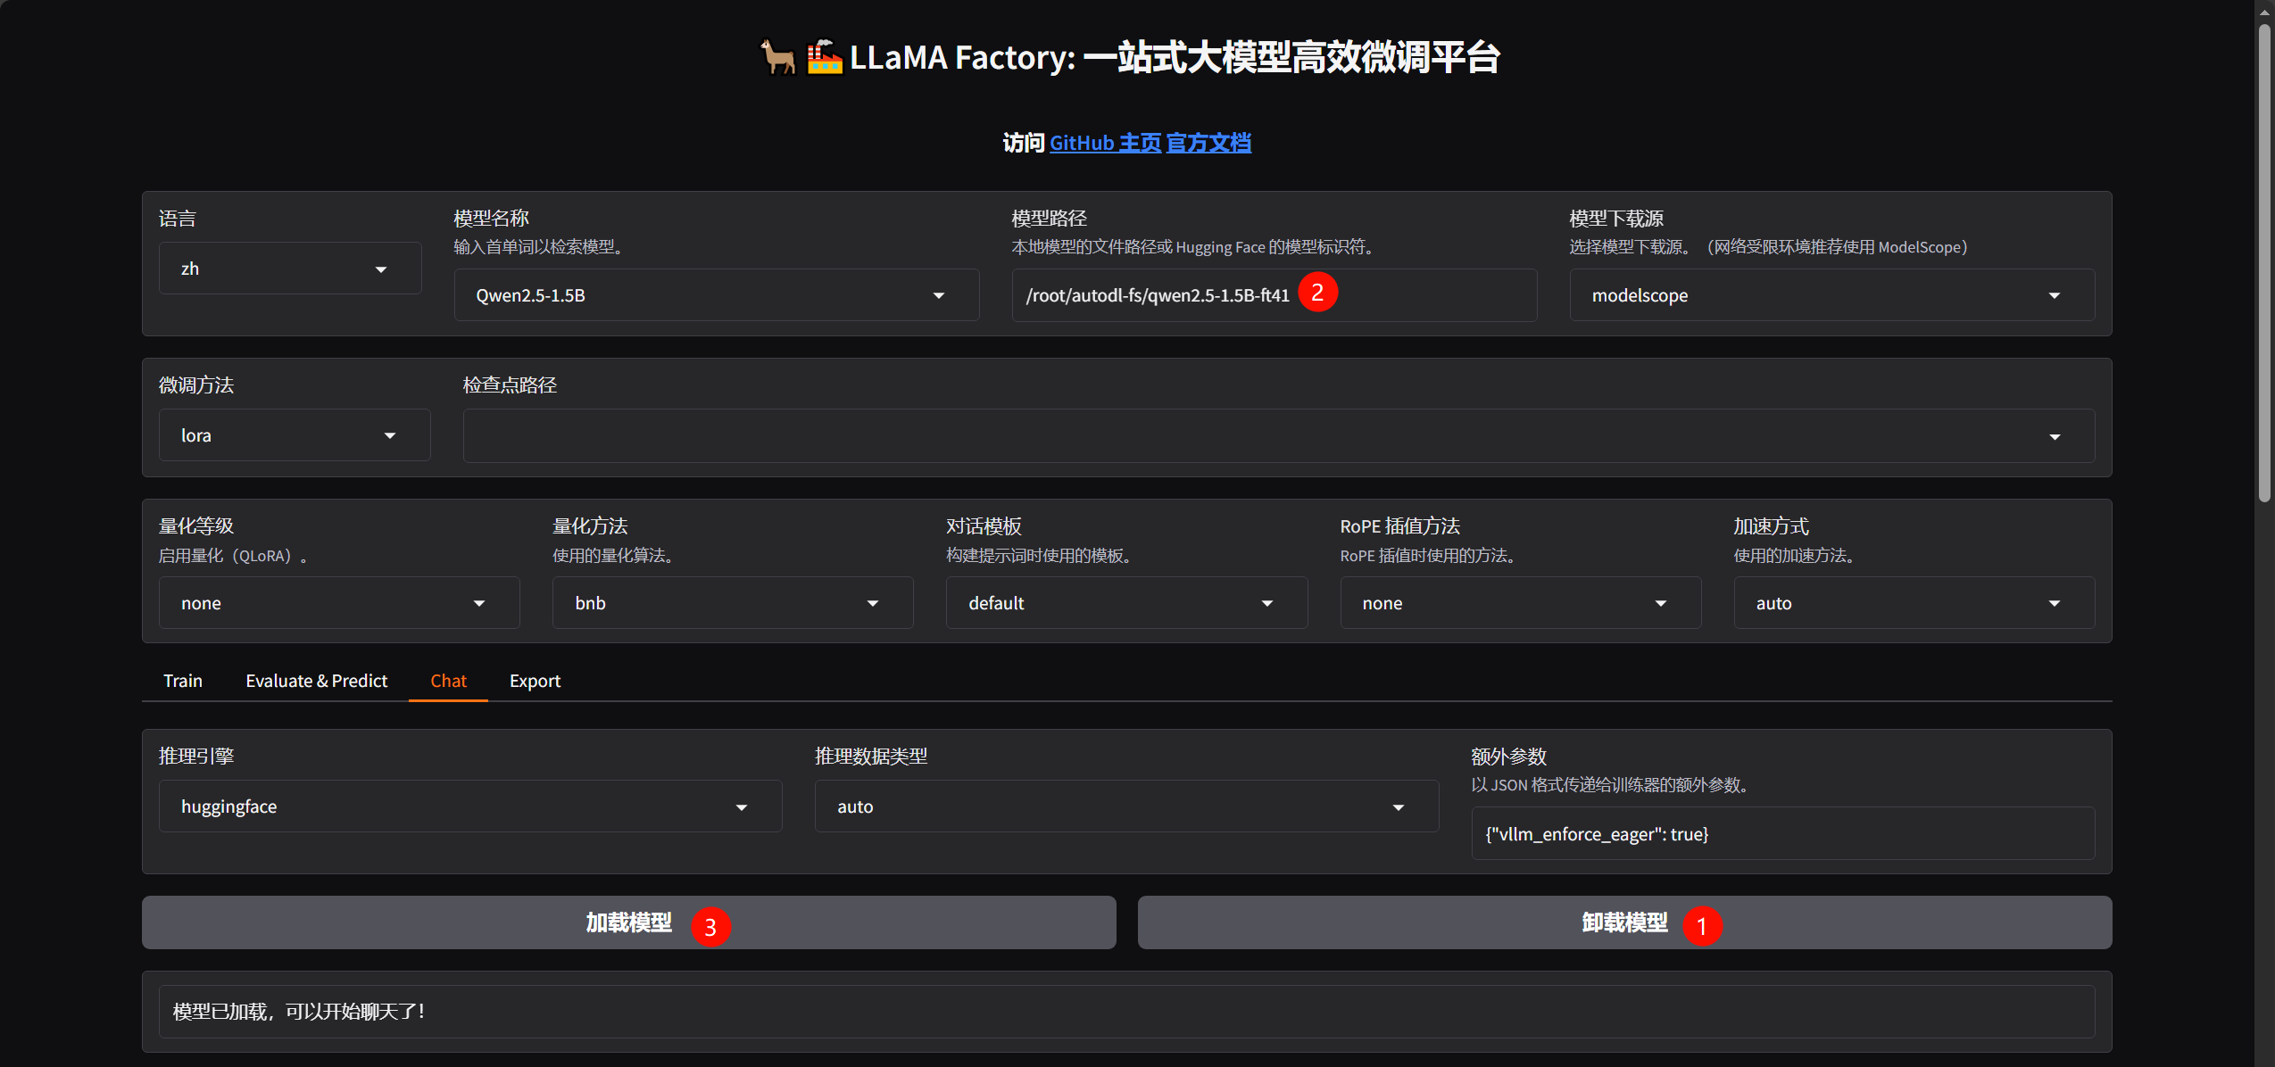Open the 推理引擎 huggingface dropdown
Screen dimensions: 2275x1067
[x=469, y=806]
